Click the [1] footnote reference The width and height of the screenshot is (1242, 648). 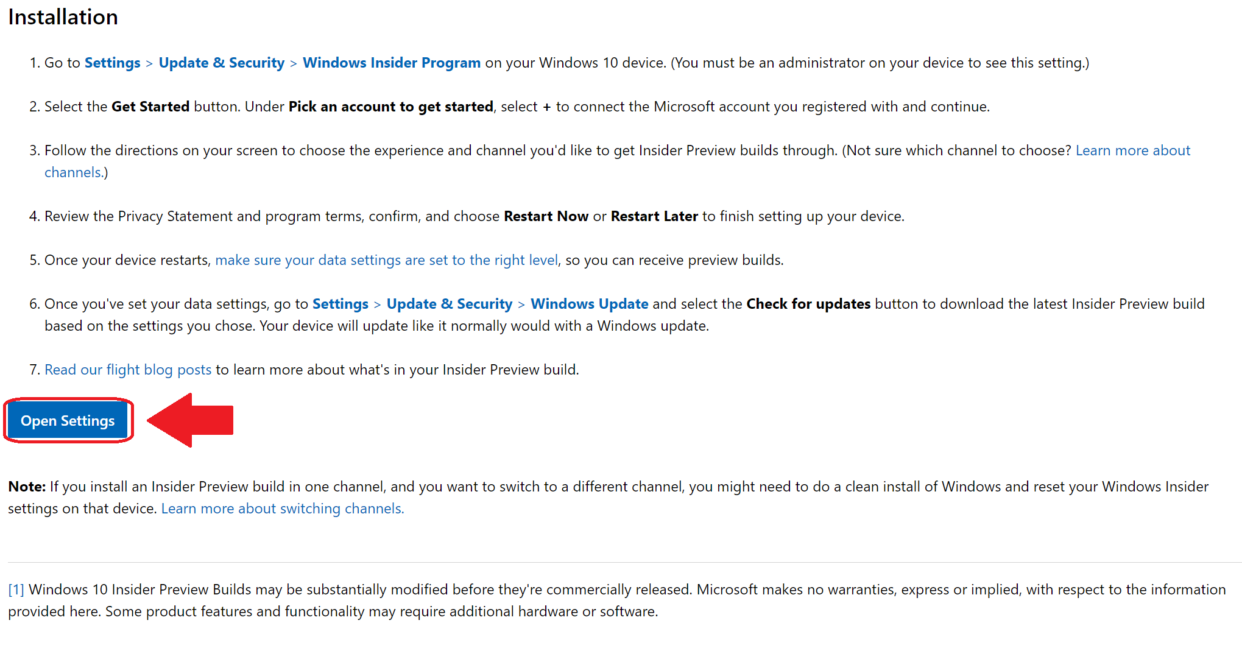(16, 590)
